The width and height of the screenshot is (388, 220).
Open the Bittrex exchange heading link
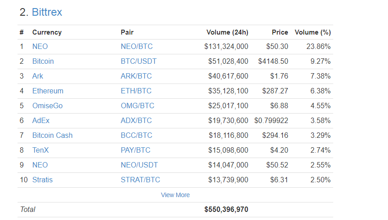coord(47,12)
